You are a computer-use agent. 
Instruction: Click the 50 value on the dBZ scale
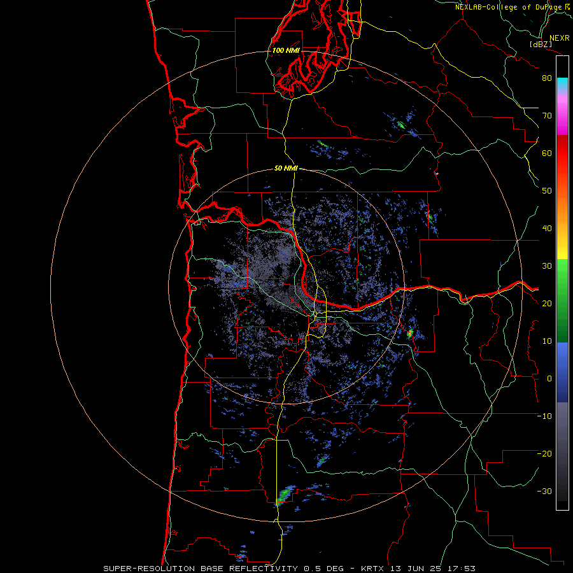click(x=547, y=191)
